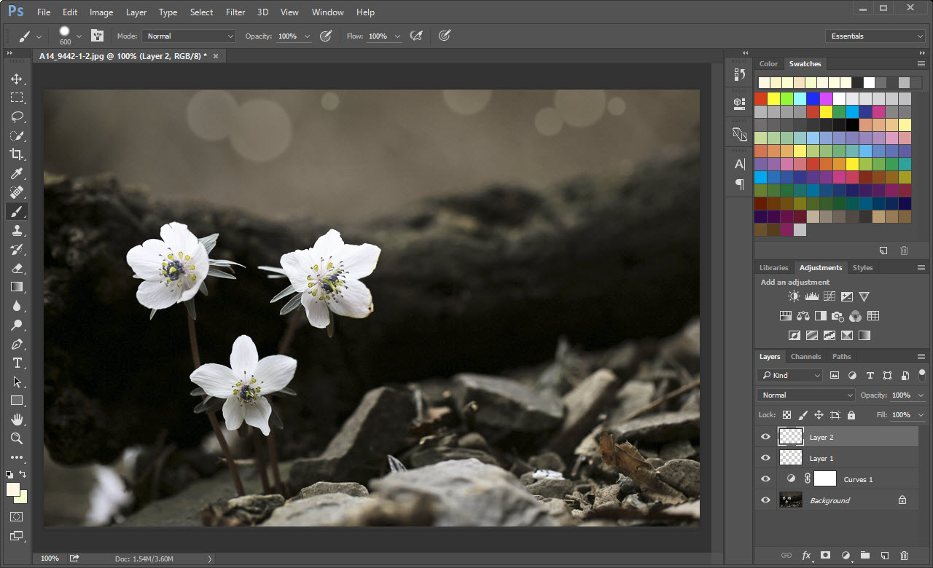Pick the Eyedropper tool

(x=16, y=173)
